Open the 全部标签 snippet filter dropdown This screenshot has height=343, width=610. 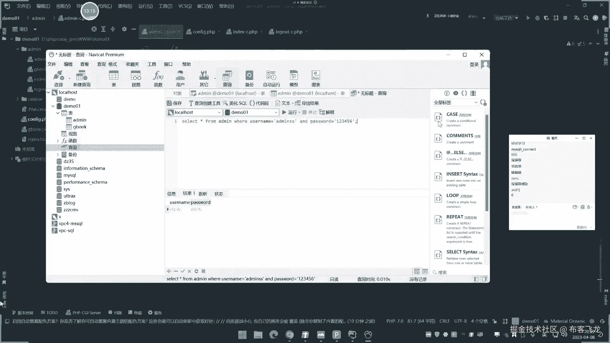[x=476, y=103]
